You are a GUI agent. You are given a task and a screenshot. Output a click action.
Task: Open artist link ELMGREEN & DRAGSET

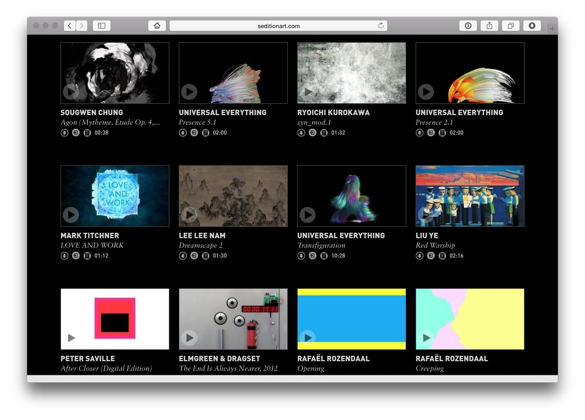(219, 358)
